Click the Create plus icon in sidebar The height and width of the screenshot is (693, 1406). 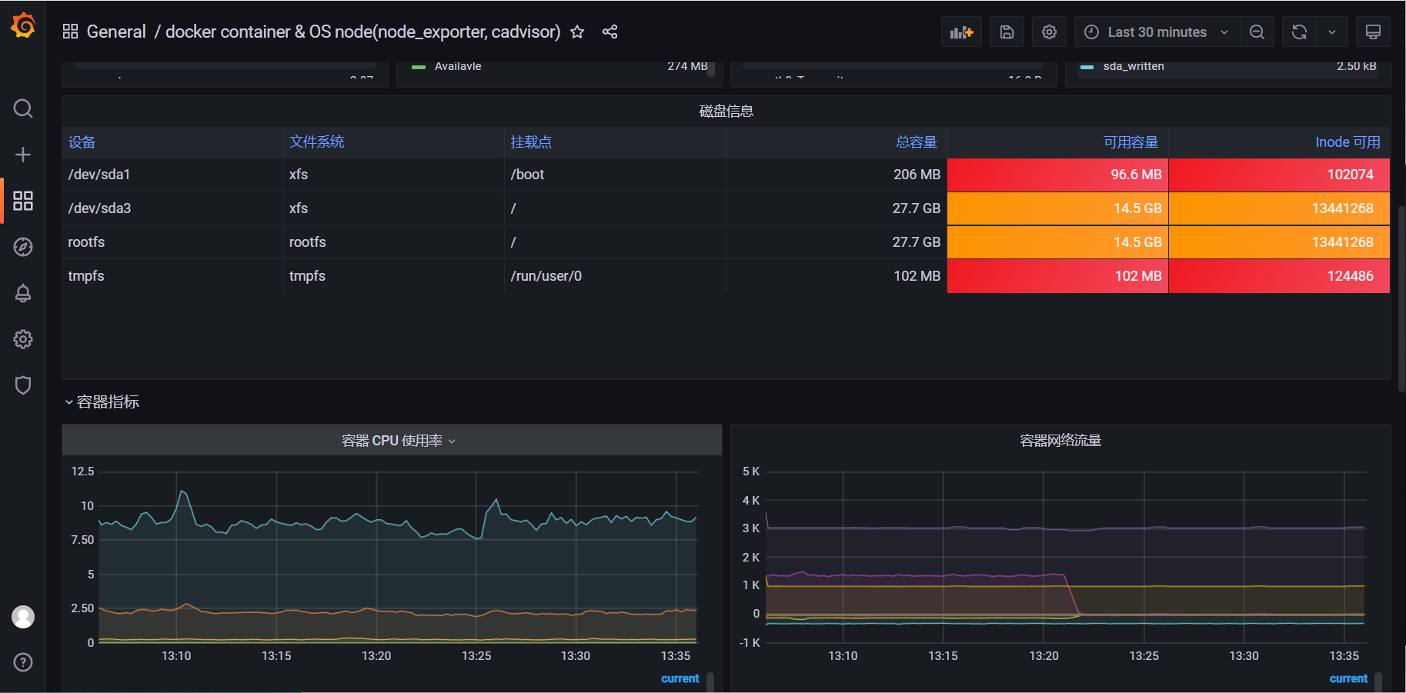tap(23, 155)
